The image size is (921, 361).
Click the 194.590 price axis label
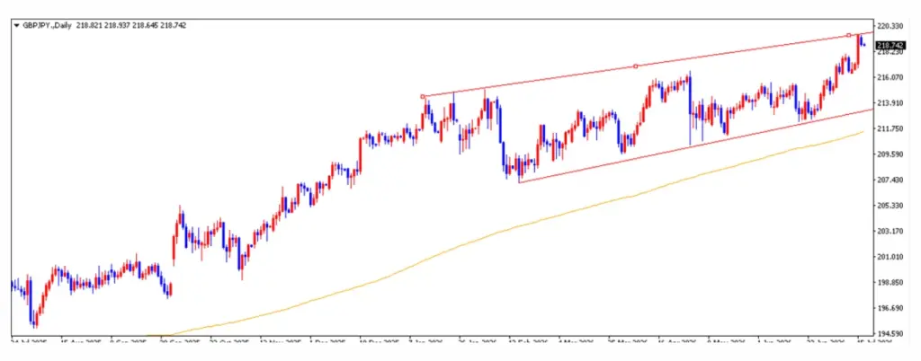[x=890, y=333]
